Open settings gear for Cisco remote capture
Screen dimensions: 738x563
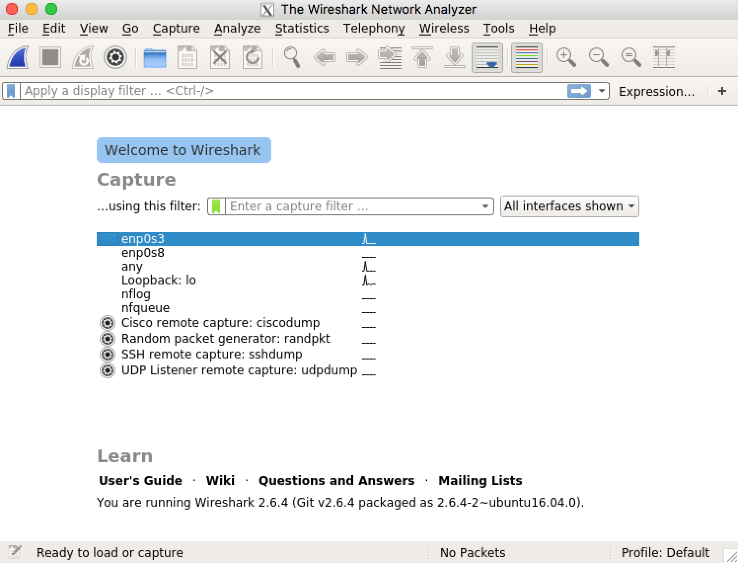(107, 323)
